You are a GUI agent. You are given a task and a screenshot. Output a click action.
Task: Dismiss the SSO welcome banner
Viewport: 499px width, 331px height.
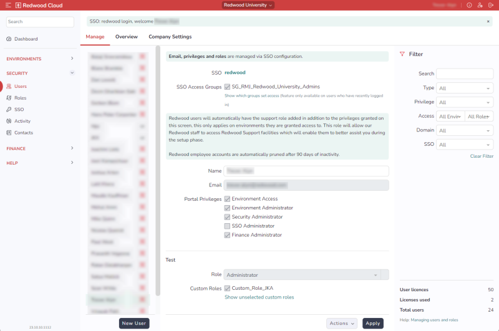point(488,21)
